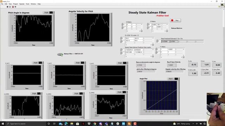Click context help question mark icon
The width and height of the screenshot is (225, 126).
pos(219,7)
